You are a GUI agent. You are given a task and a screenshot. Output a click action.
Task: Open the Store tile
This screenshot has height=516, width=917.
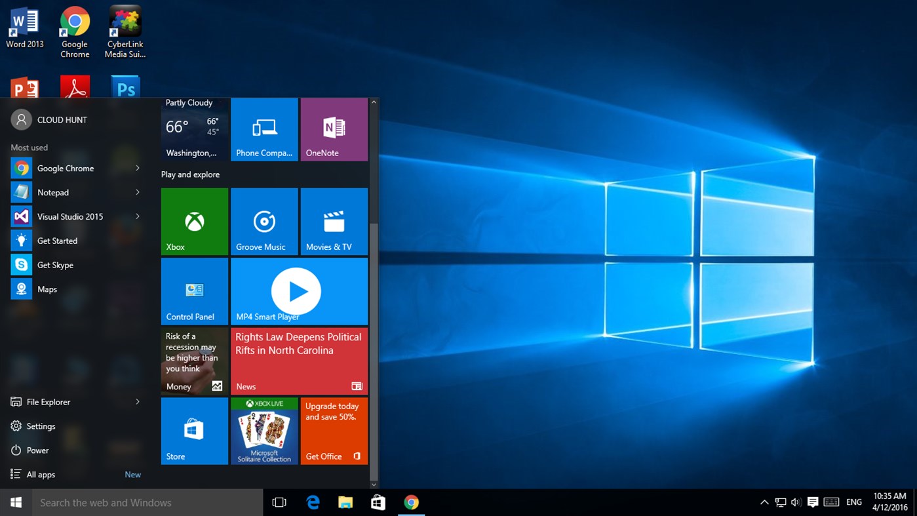(195, 431)
